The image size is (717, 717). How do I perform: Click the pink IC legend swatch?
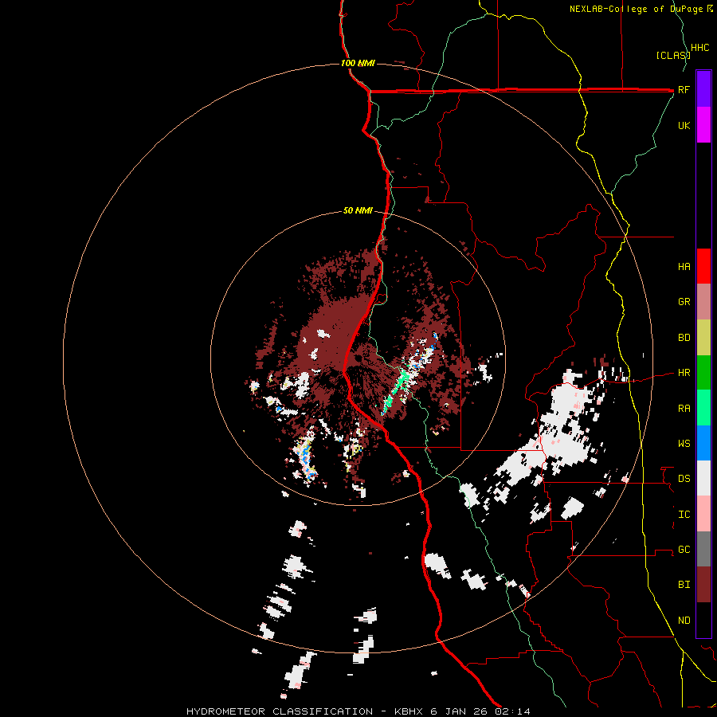click(703, 514)
